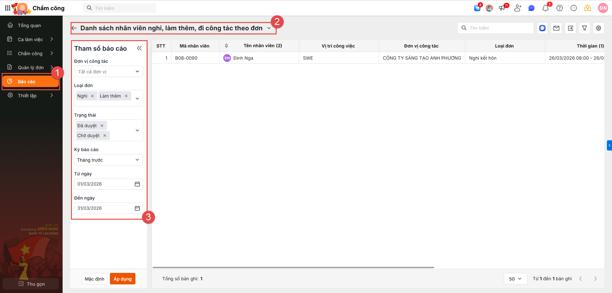The width and height of the screenshot is (612, 293).
Task: Open the ĐN user profile avatar
Action: click(x=603, y=8)
